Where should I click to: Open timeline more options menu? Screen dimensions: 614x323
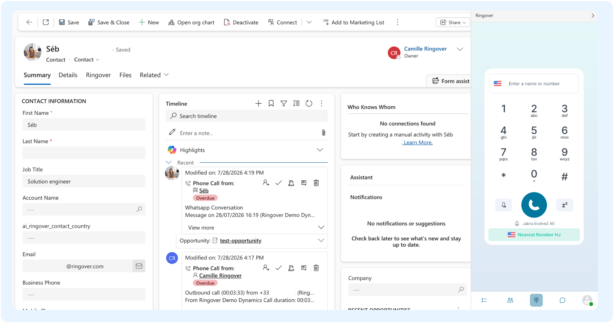click(321, 104)
